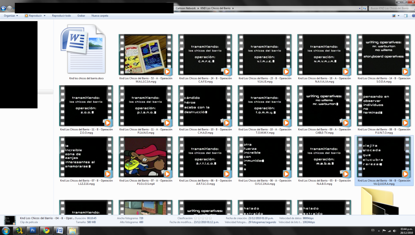
Task: Create a folder with Nueva carpeta
Action: [x=100, y=16]
